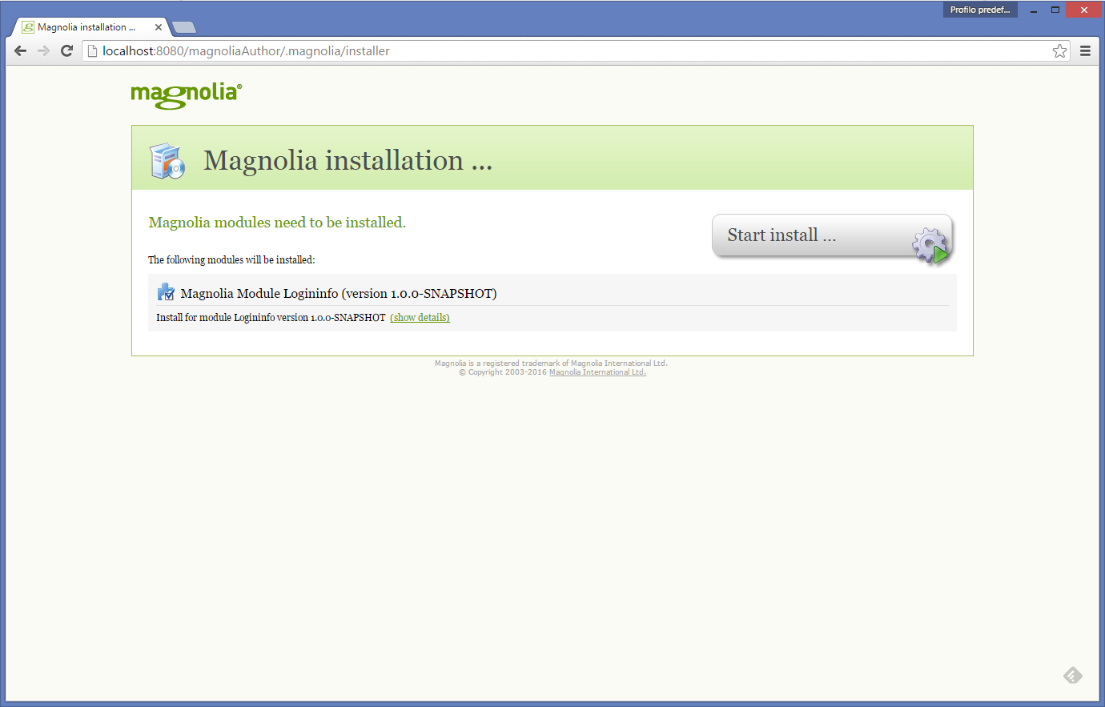The width and height of the screenshot is (1105, 707).
Task: Open the show details link
Action: pyautogui.click(x=420, y=318)
